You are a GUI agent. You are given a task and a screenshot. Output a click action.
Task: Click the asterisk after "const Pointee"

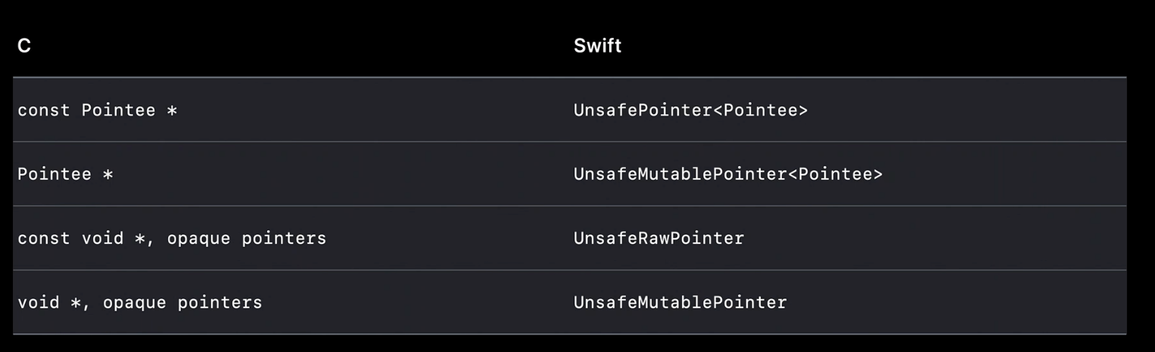[172, 110]
